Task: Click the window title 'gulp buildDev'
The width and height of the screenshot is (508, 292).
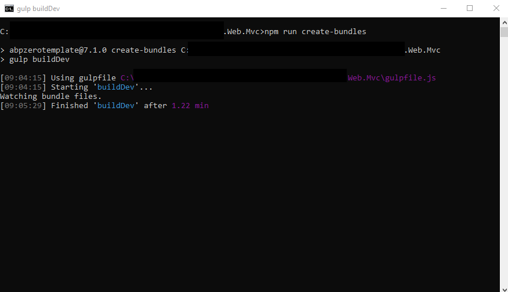Action: click(38, 9)
